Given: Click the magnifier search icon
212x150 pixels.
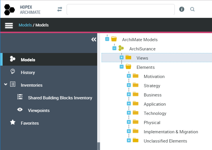Looking at the screenshot, I should (x=192, y=9).
